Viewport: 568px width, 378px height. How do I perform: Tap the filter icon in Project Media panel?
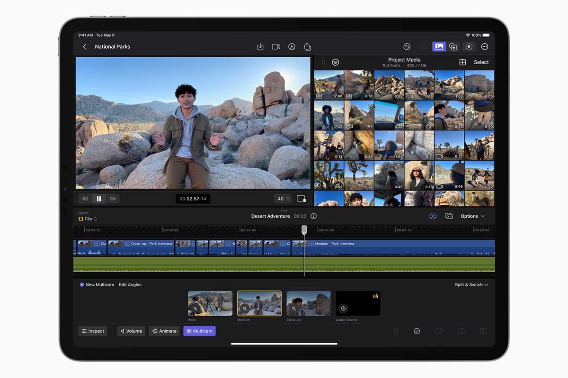tap(336, 62)
